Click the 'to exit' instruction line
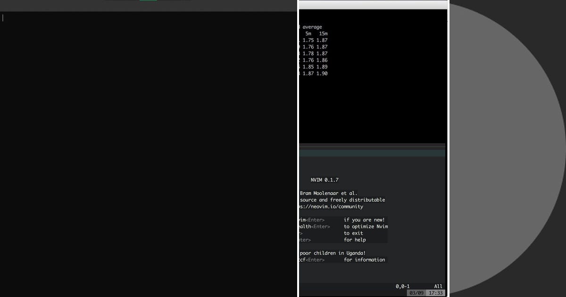This screenshot has height=297, width=566. [355, 233]
